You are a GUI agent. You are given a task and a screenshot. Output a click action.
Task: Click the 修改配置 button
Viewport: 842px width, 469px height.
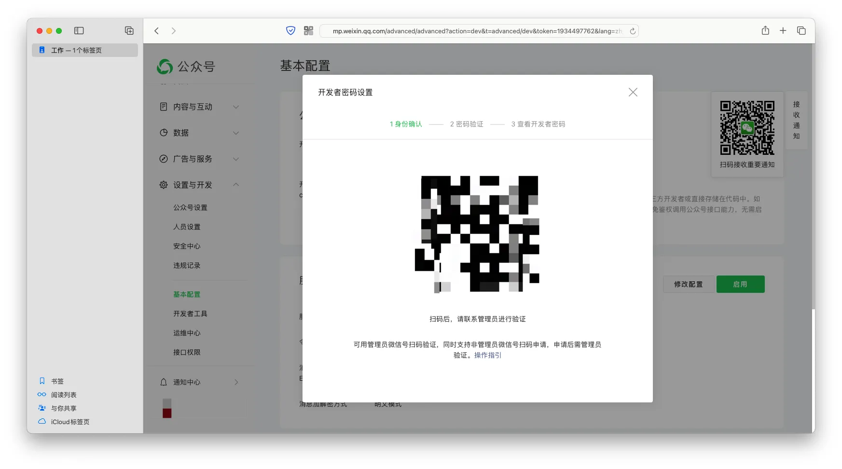(x=688, y=284)
